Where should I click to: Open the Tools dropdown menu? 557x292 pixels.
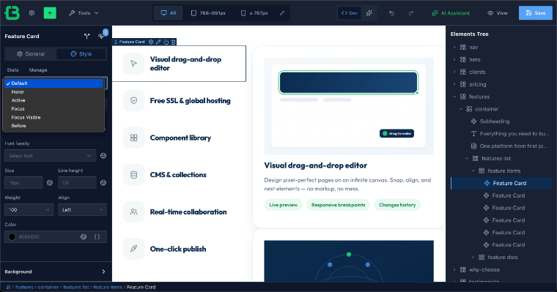click(84, 12)
